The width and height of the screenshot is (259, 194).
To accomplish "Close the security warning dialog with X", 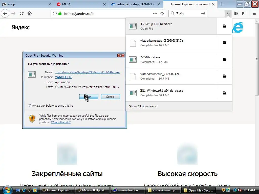I will point(121,55).
